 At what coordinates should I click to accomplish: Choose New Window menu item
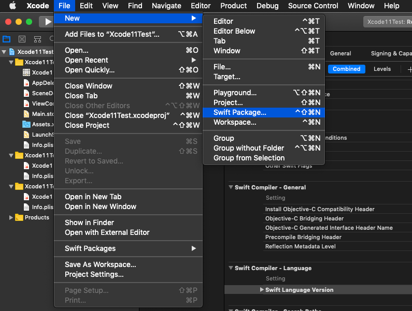coord(264,51)
